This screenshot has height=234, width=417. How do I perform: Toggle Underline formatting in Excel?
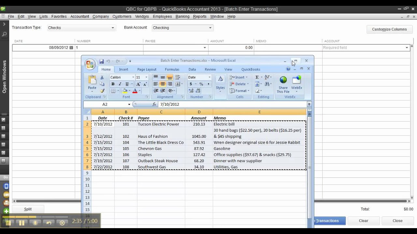127,84
